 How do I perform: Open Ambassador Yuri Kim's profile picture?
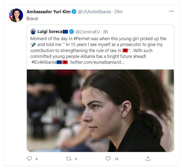(16, 15)
